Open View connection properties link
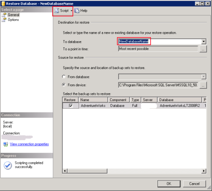212x191 pixels. click(x=29, y=144)
